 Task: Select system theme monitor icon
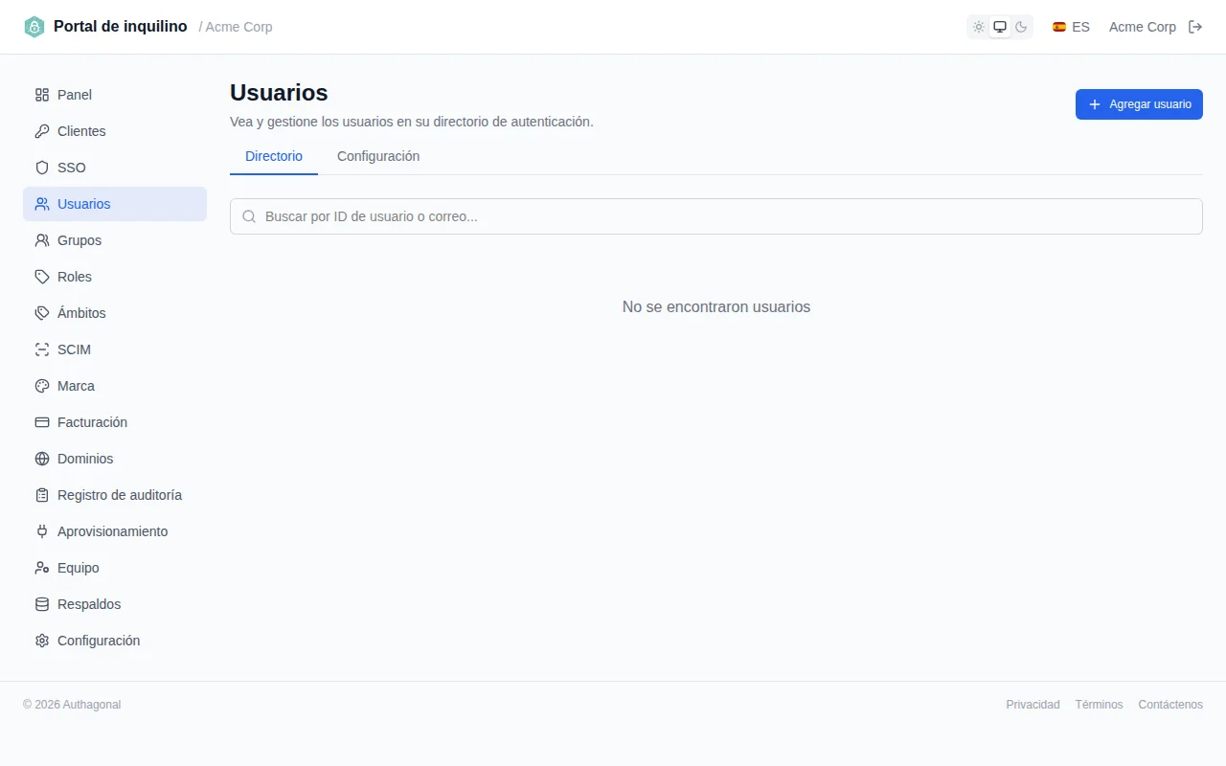pos(1000,27)
